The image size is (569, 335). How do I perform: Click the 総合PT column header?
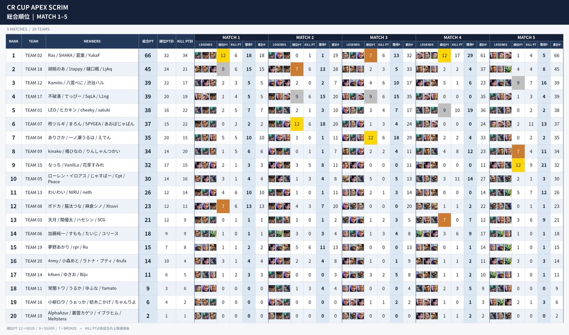point(148,41)
